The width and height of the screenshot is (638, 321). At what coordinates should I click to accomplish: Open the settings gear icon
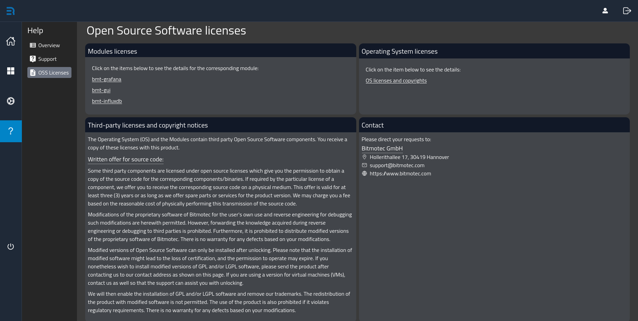pos(11,101)
